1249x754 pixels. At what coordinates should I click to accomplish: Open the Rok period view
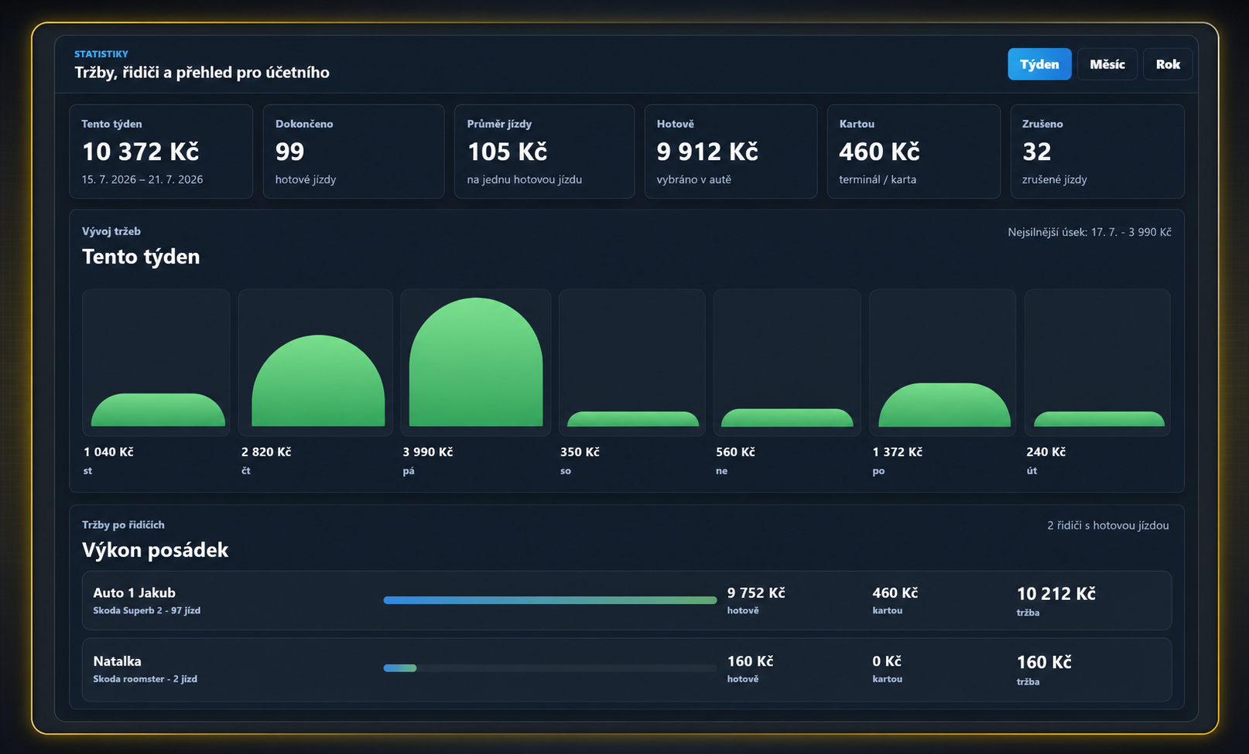click(x=1168, y=64)
